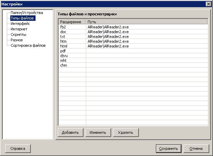Open the Интерфейс settings section

tap(20, 24)
